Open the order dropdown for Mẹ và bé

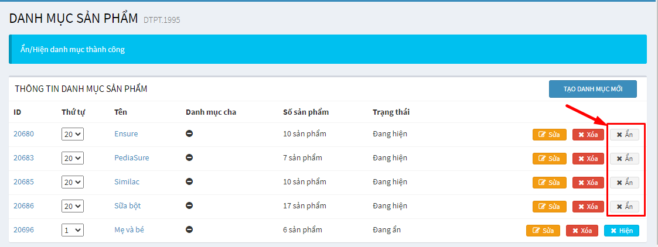(x=73, y=230)
